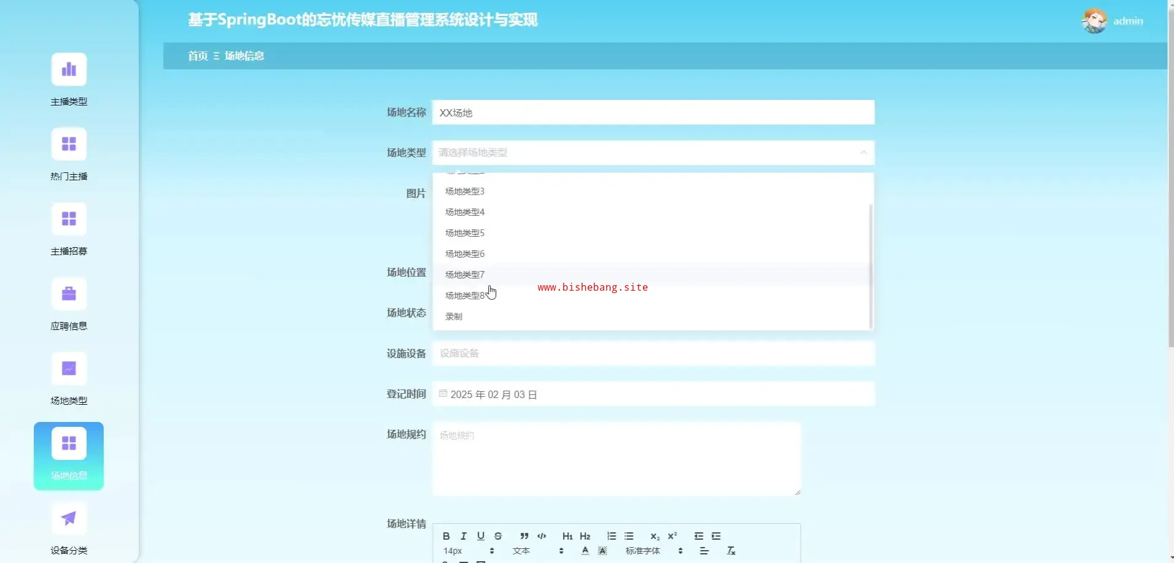The width and height of the screenshot is (1174, 563).
Task: Open the 标准字体 font family dropdown
Action: coord(654,551)
